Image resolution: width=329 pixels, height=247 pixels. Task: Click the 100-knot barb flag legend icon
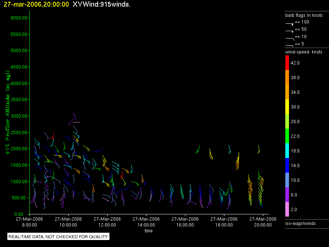[x=290, y=23]
